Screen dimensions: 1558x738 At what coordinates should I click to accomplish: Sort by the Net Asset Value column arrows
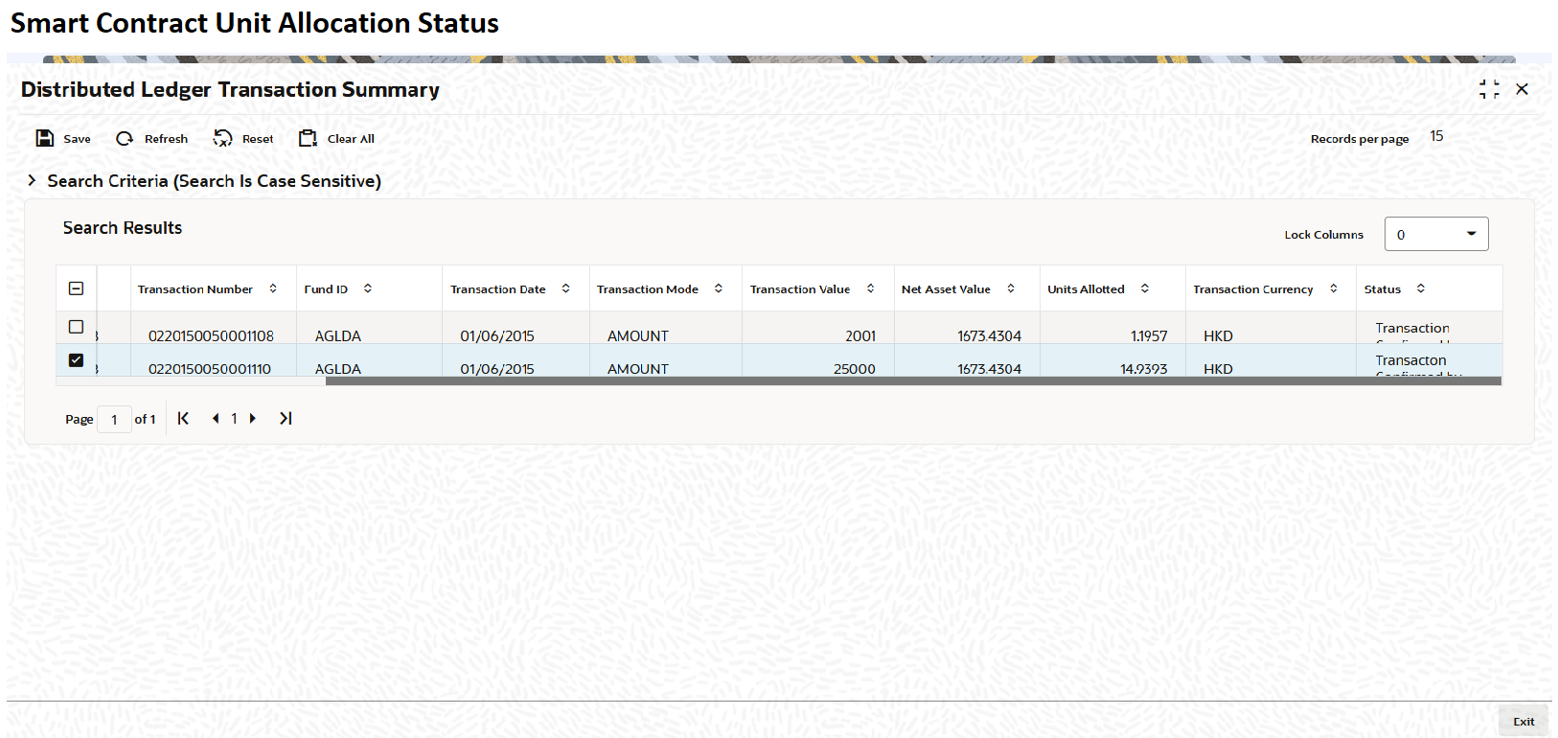coord(1011,288)
